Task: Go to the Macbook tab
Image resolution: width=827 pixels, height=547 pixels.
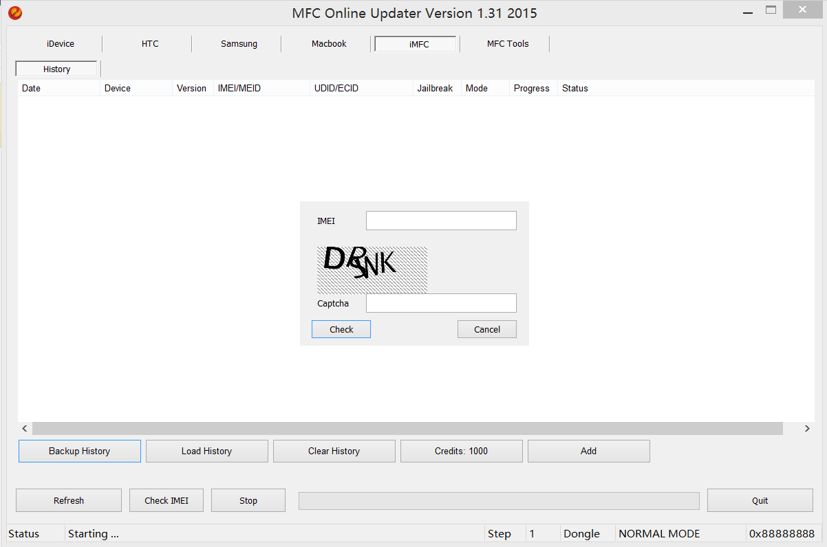Action: (x=329, y=44)
